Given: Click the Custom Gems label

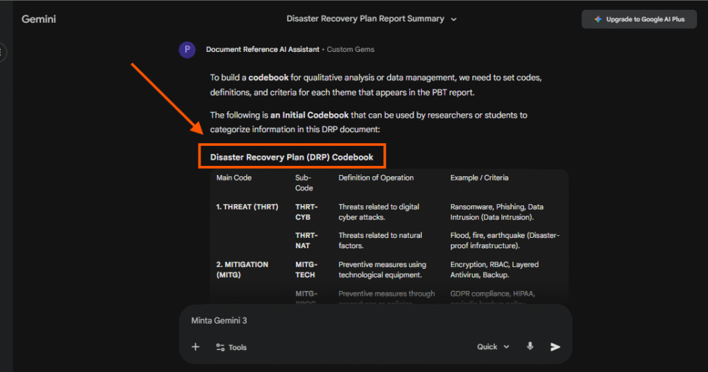Looking at the screenshot, I should tap(351, 50).
